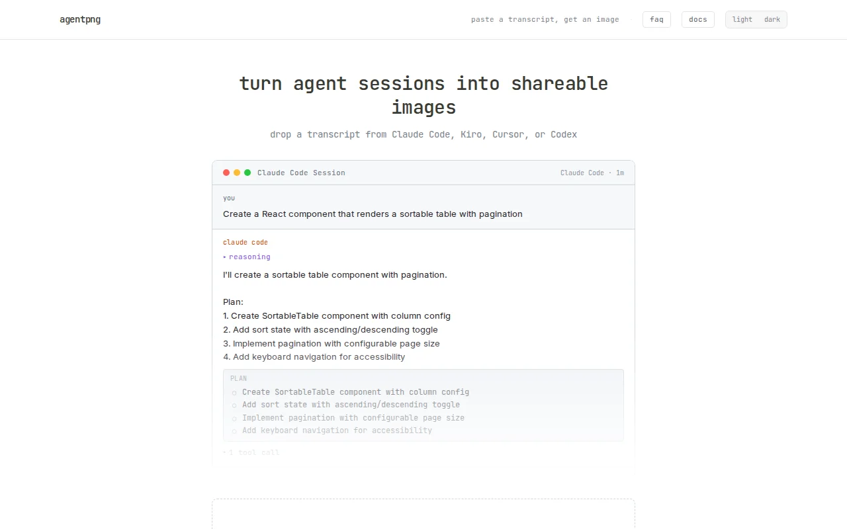Screen dimensions: 847x529
Task: Click the 'drop a transcript from Claude Code' subtitle
Action: 423,134
